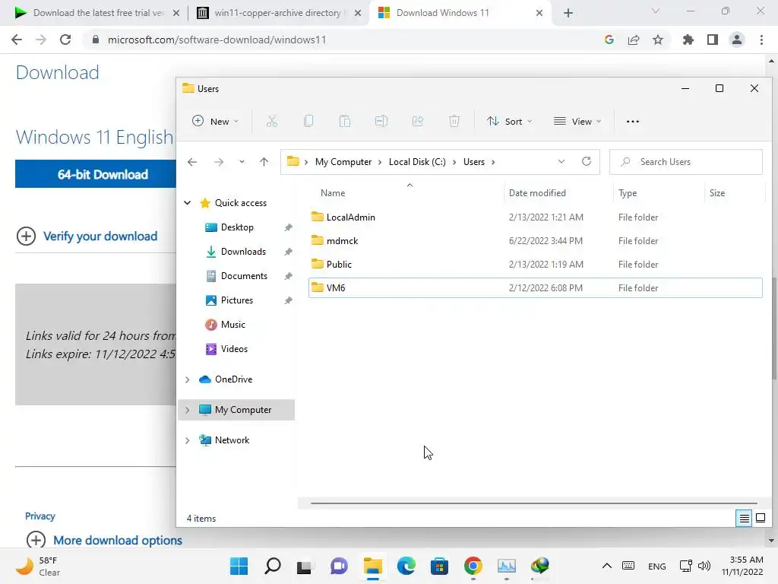Sort by the Date modified column
This screenshot has width=778, height=584.
pyautogui.click(x=537, y=192)
